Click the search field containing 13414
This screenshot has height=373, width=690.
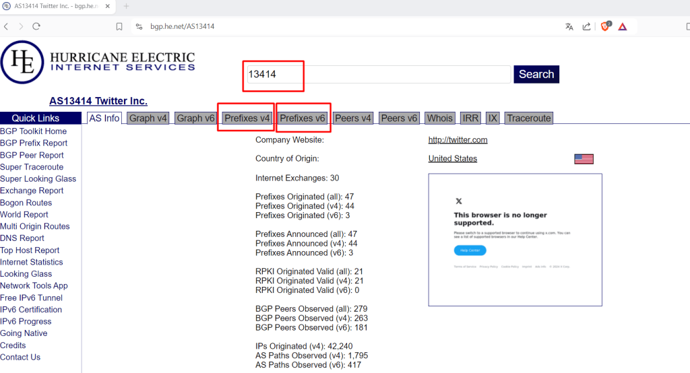point(377,75)
